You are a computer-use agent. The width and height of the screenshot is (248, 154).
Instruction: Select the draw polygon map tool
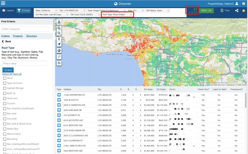59,63
